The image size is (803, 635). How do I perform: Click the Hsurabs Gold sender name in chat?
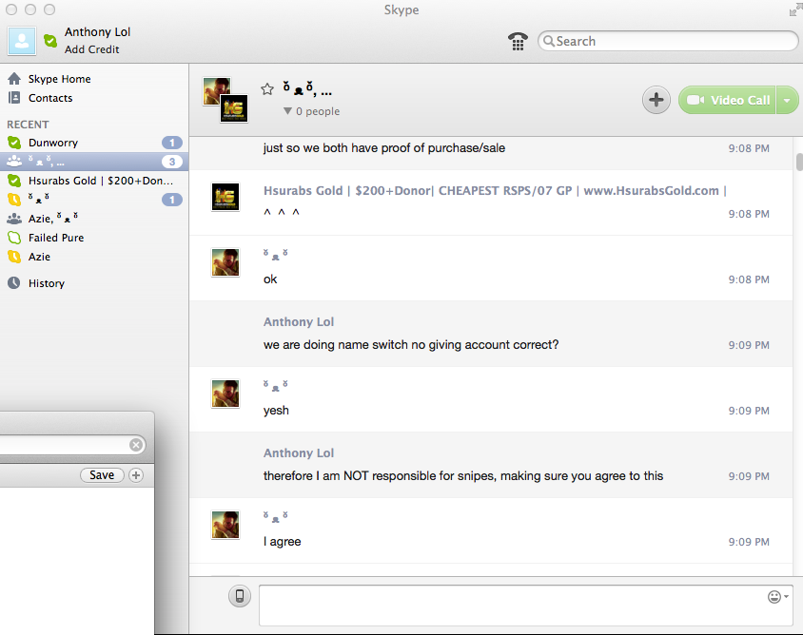(x=495, y=191)
